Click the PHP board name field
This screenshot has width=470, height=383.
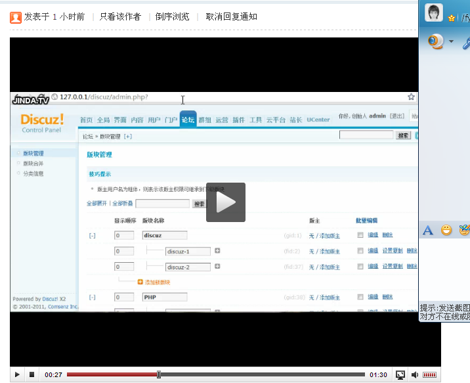165,297
